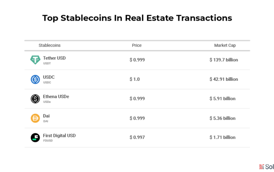Image resolution: width=274 pixels, height=172 pixels.
Task: Click the $ 0.997 FDUSD price
Action: coord(137,137)
